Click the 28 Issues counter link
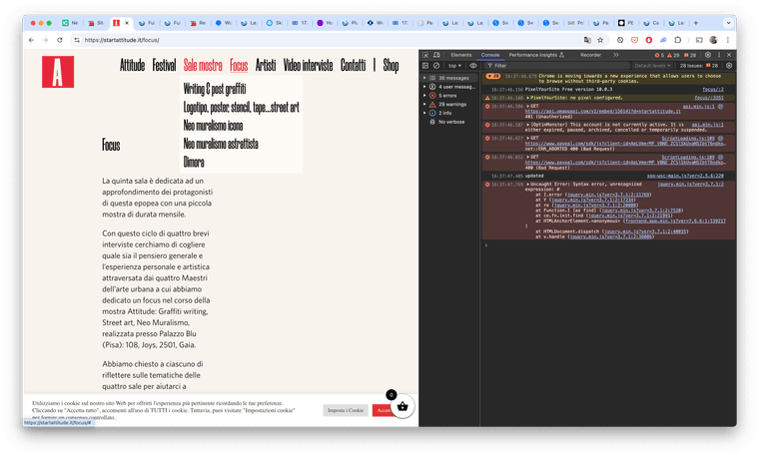 [699, 66]
